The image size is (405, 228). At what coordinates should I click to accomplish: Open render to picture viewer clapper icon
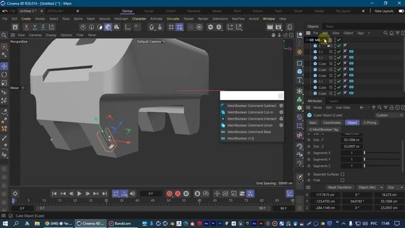click(270, 27)
